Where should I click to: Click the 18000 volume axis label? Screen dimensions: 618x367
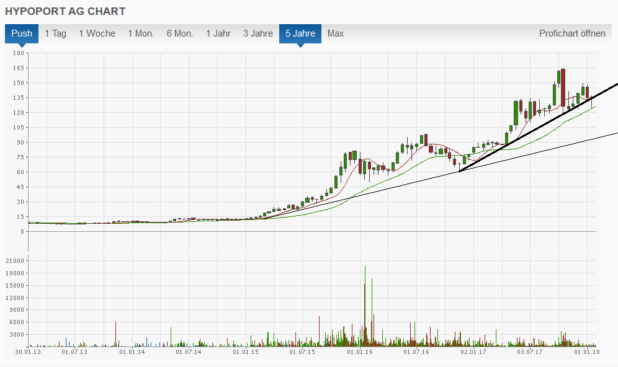(x=16, y=273)
